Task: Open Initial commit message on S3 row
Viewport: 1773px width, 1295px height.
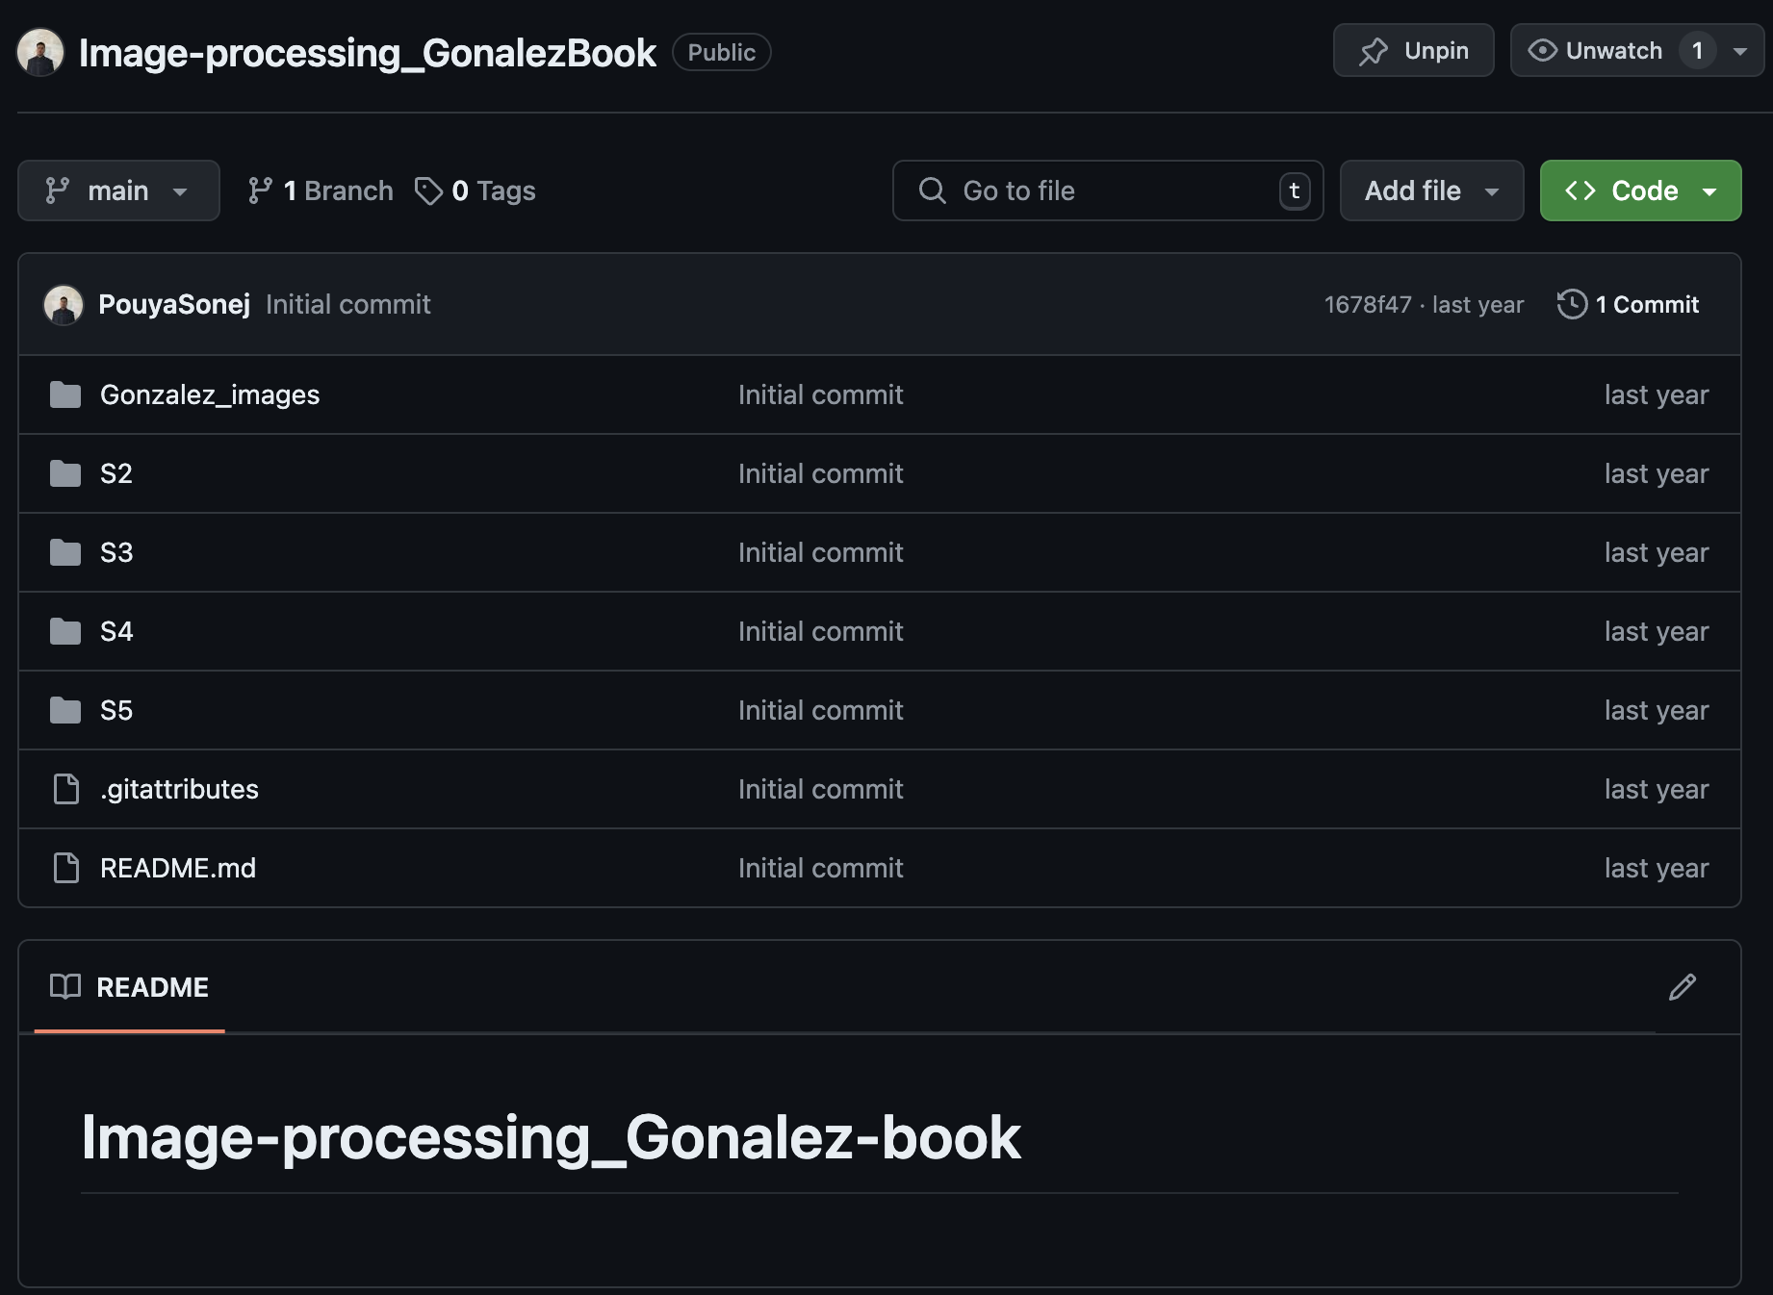Action: (x=821, y=552)
